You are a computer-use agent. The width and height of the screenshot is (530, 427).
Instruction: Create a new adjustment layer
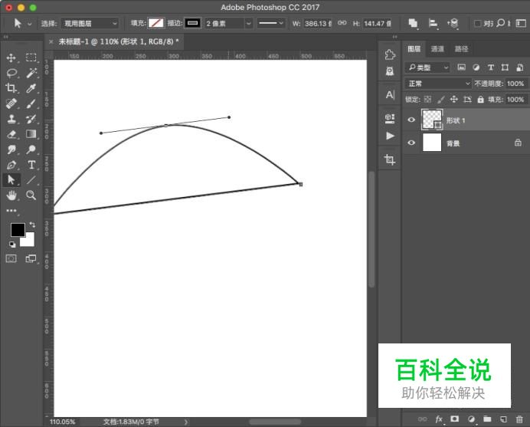point(471,419)
